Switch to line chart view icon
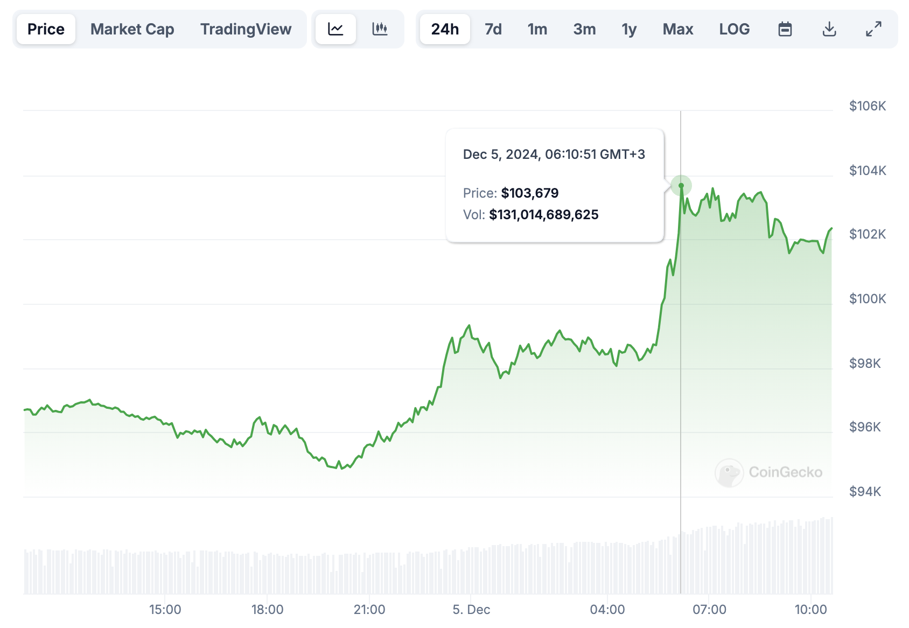The image size is (909, 628). click(335, 29)
